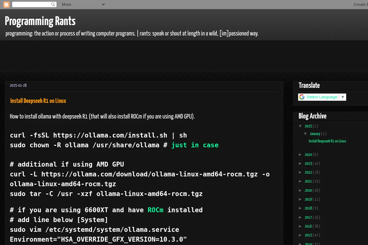Click the Blog Archive widget heading

tap(312, 116)
